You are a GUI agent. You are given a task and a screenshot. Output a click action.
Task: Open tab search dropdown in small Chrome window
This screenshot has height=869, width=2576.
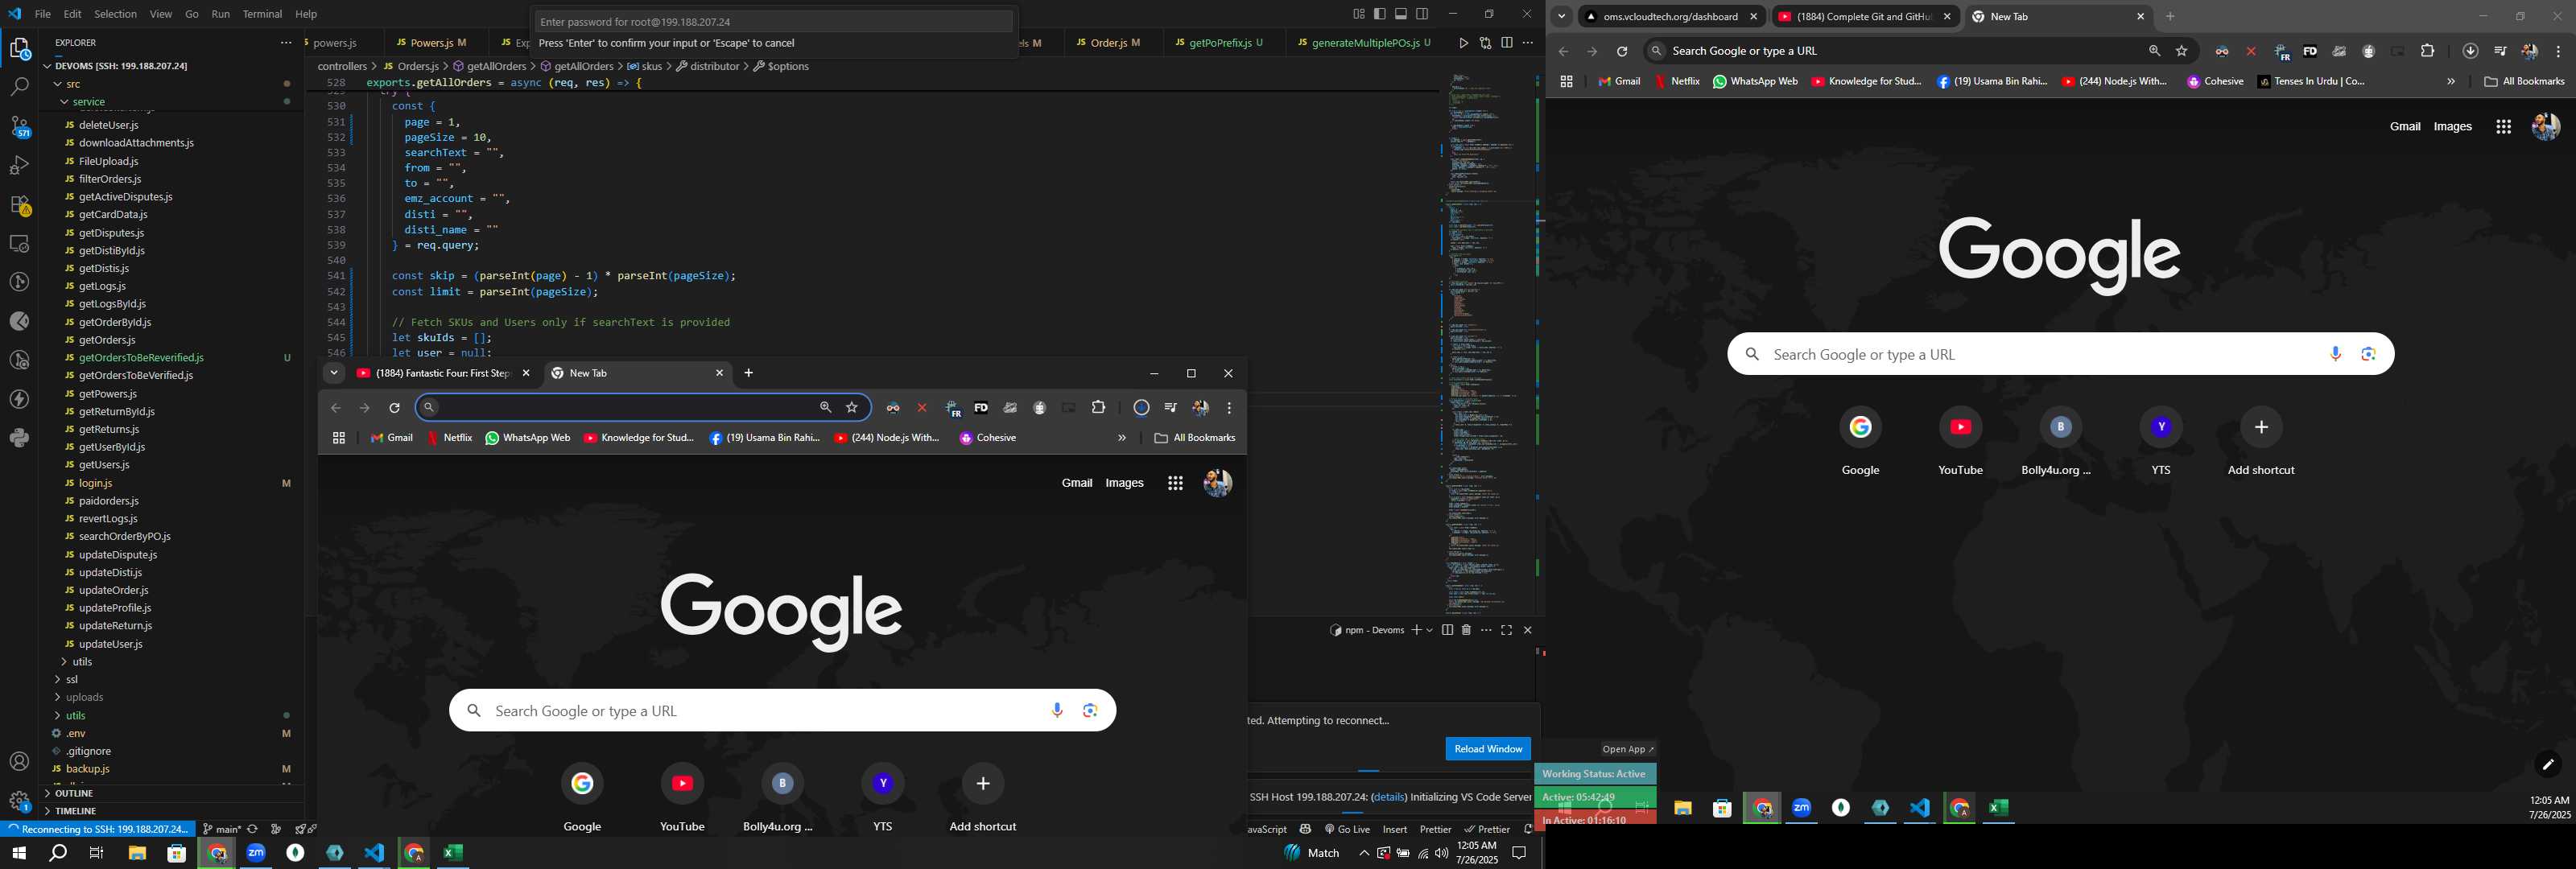coord(334,373)
